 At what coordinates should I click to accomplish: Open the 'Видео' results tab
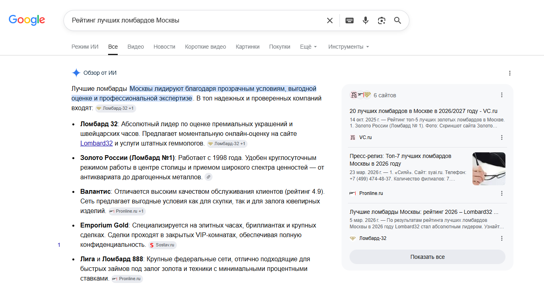(x=136, y=47)
